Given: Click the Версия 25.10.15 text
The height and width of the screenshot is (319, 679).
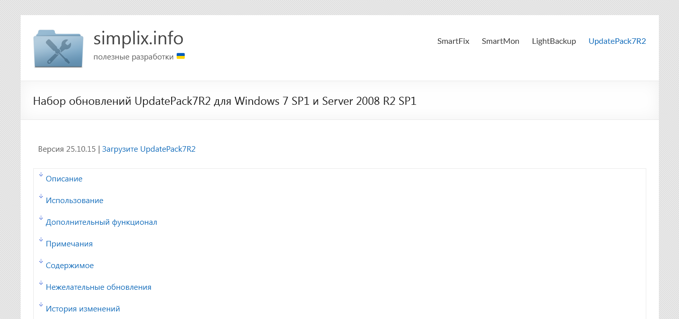Looking at the screenshot, I should coord(67,149).
